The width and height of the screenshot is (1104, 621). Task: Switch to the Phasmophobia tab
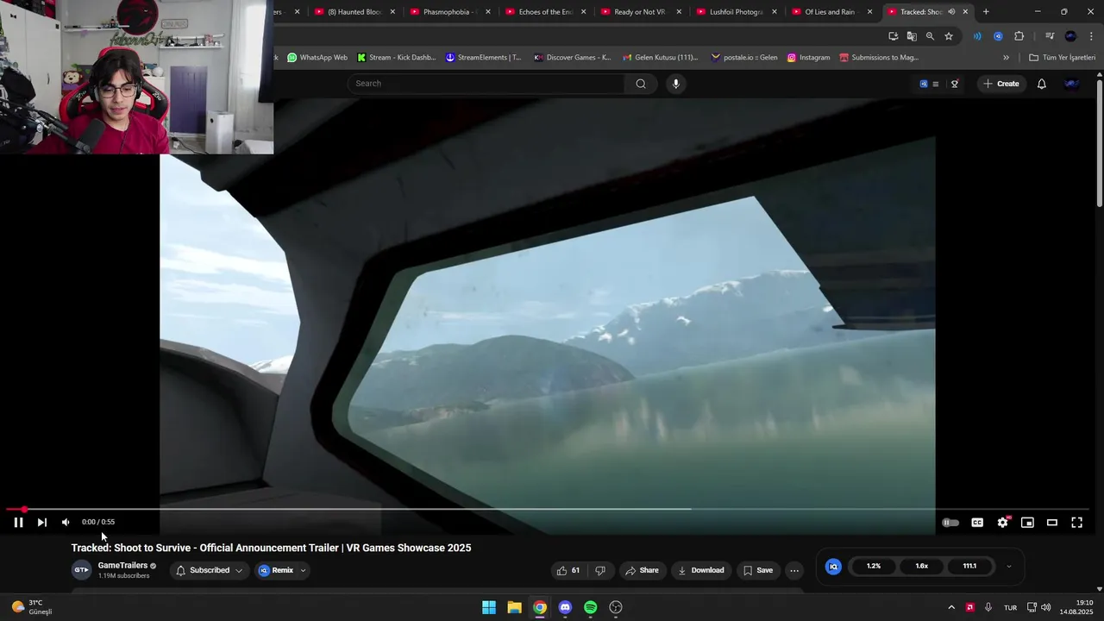coord(448,12)
